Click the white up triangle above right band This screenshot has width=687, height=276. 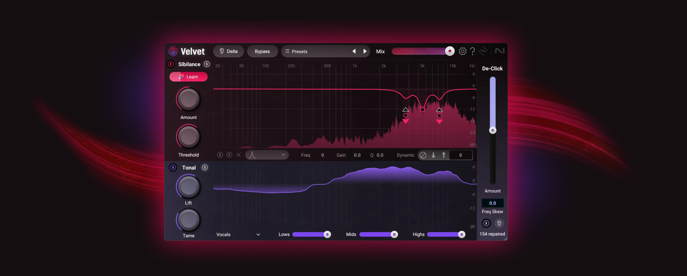tap(439, 110)
